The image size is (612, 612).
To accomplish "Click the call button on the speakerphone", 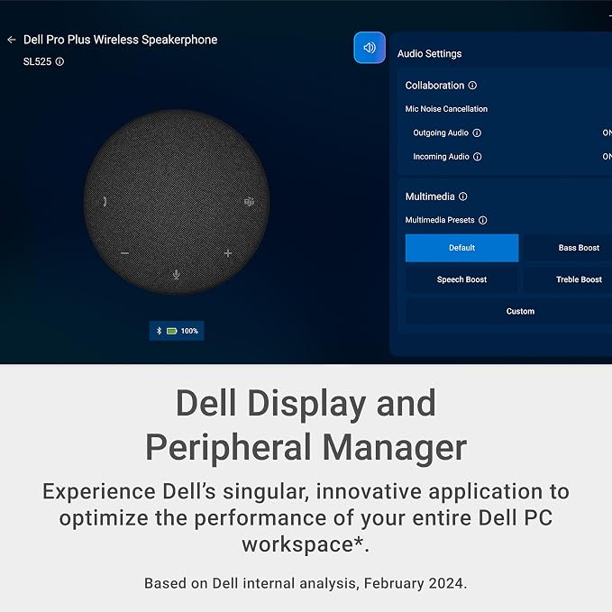I will 105,201.
